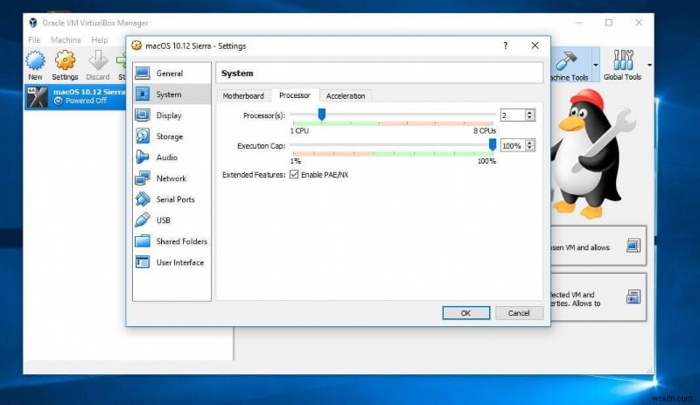Select USB in settings list

[x=171, y=220]
